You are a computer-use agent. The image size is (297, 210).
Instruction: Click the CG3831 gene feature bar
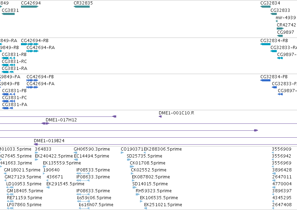8,14
